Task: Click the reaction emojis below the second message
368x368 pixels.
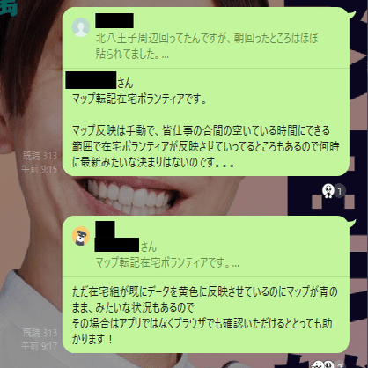Action: tap(323, 364)
